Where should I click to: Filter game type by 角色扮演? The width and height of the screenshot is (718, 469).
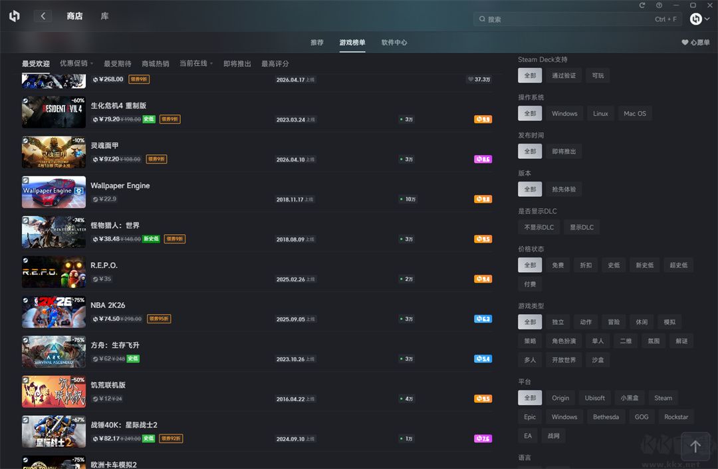tap(564, 341)
